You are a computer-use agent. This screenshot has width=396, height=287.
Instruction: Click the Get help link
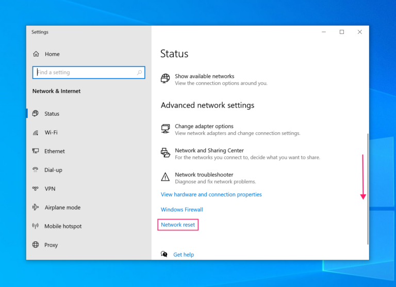(184, 255)
